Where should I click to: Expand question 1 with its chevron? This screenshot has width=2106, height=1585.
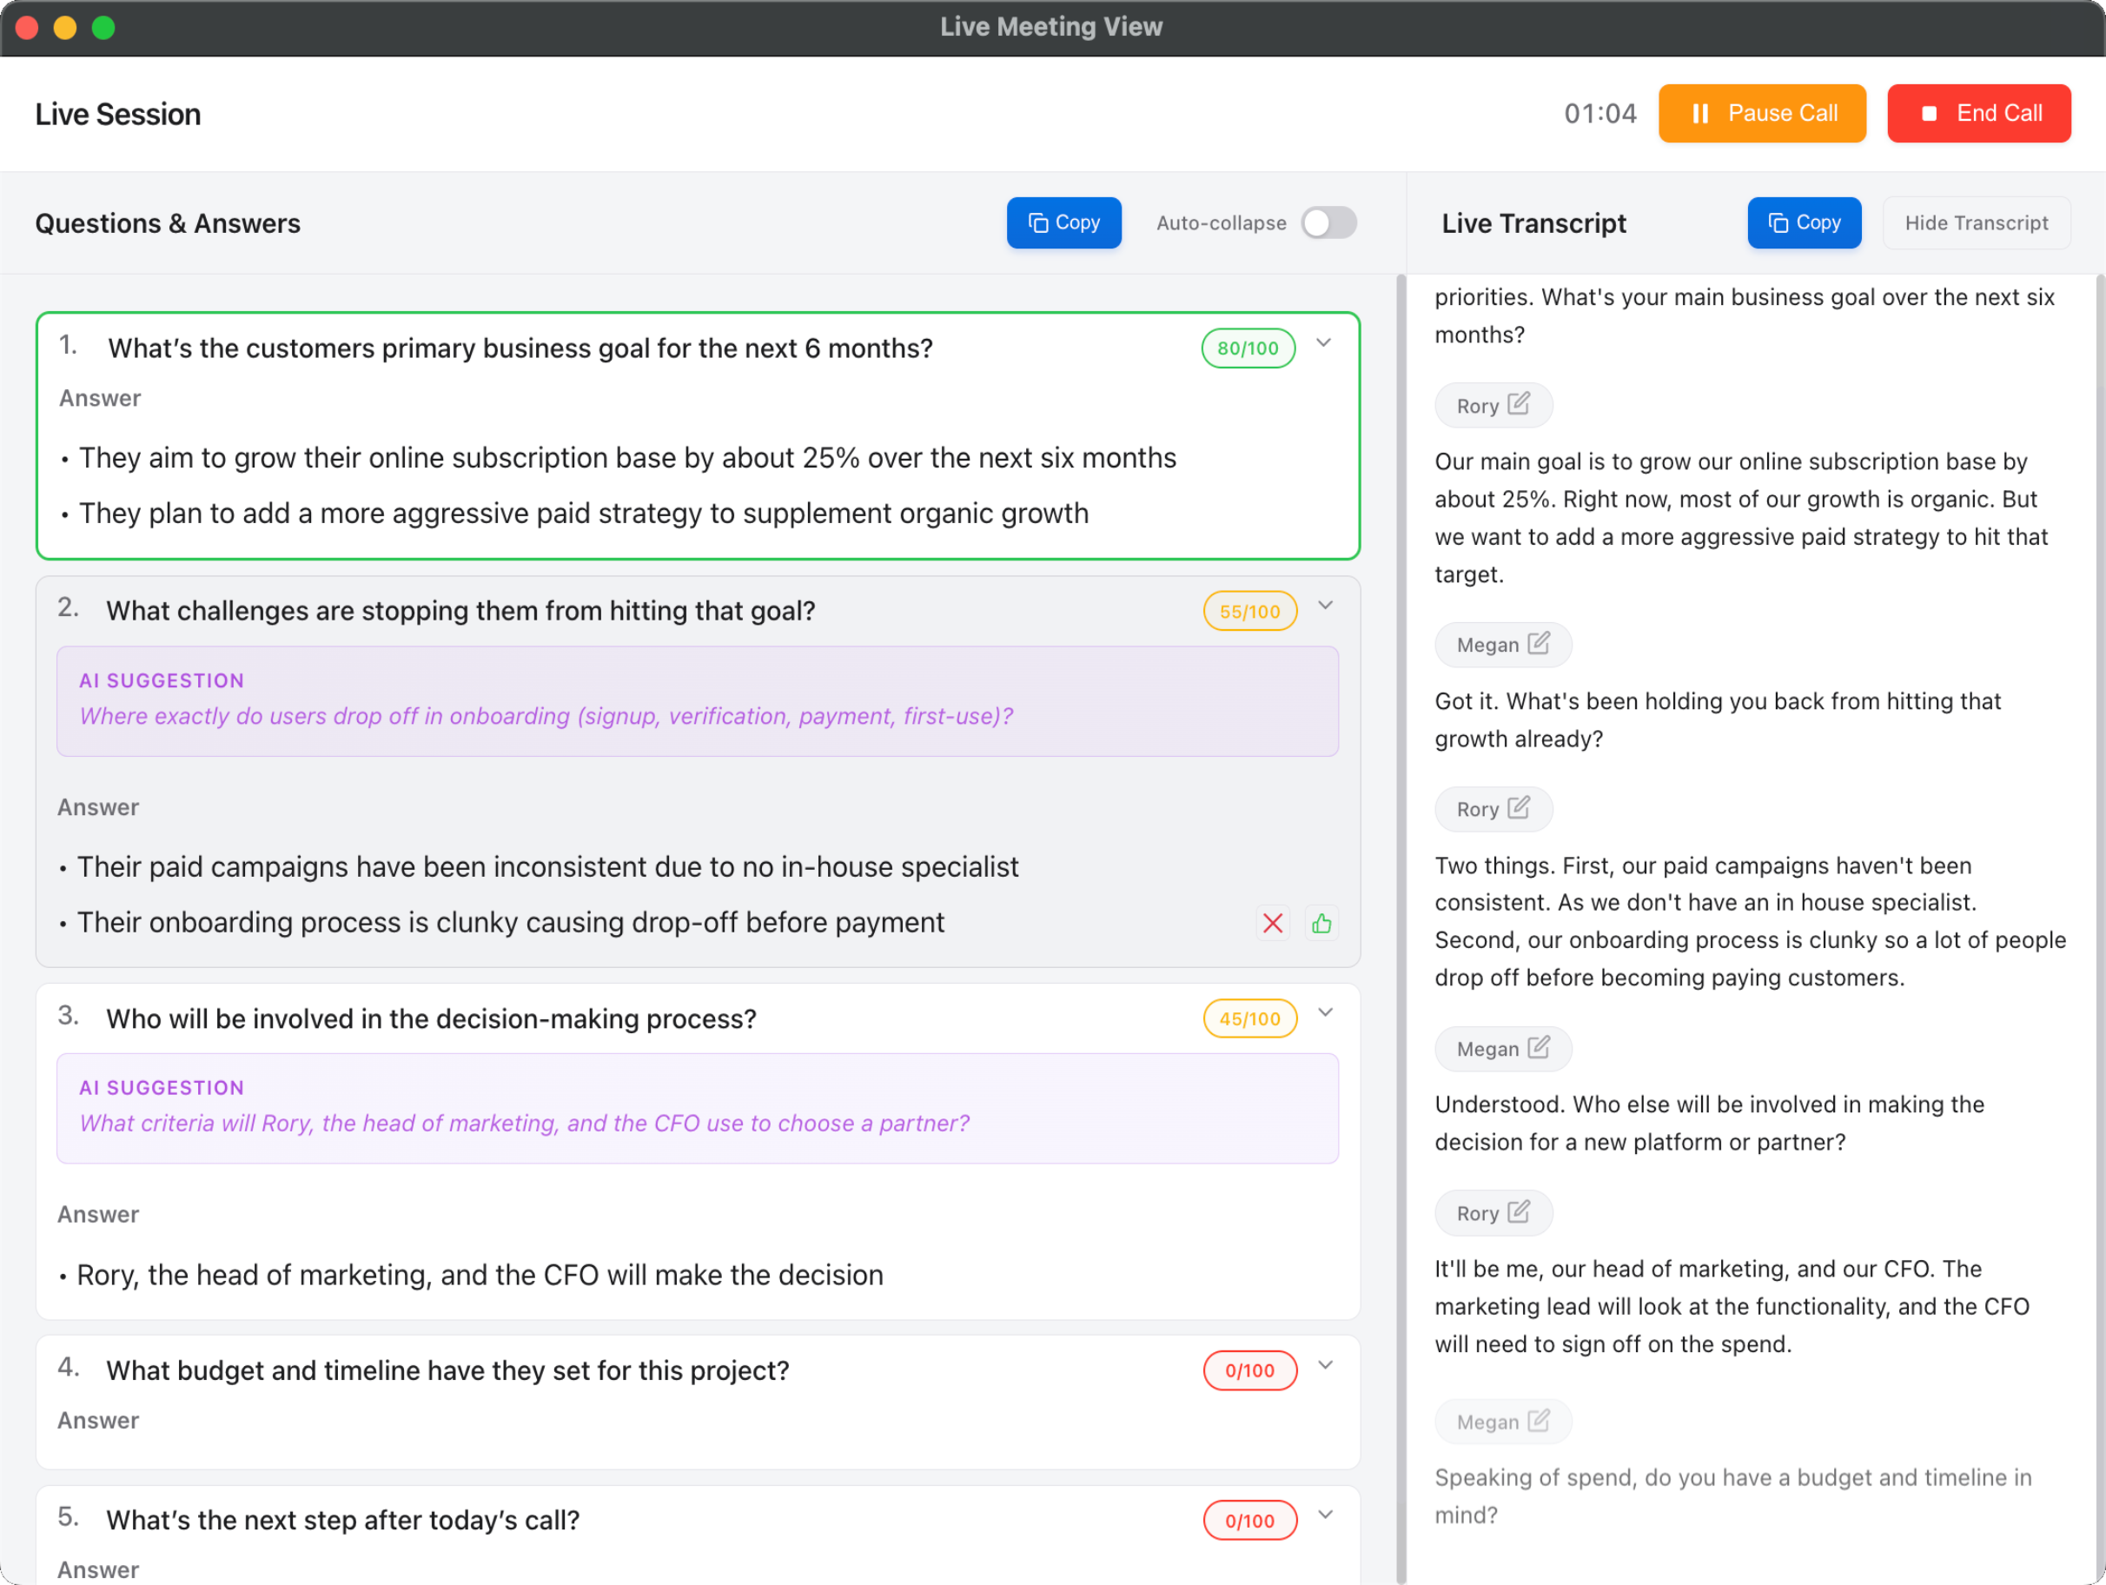point(1324,345)
